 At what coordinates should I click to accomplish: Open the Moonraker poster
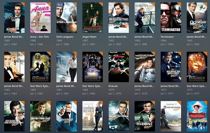pyautogui.click(x=145, y=67)
